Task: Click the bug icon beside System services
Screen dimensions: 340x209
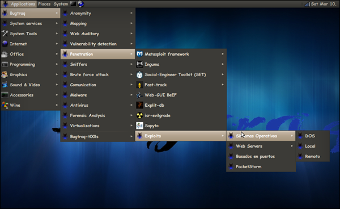Action: click(x=5, y=23)
